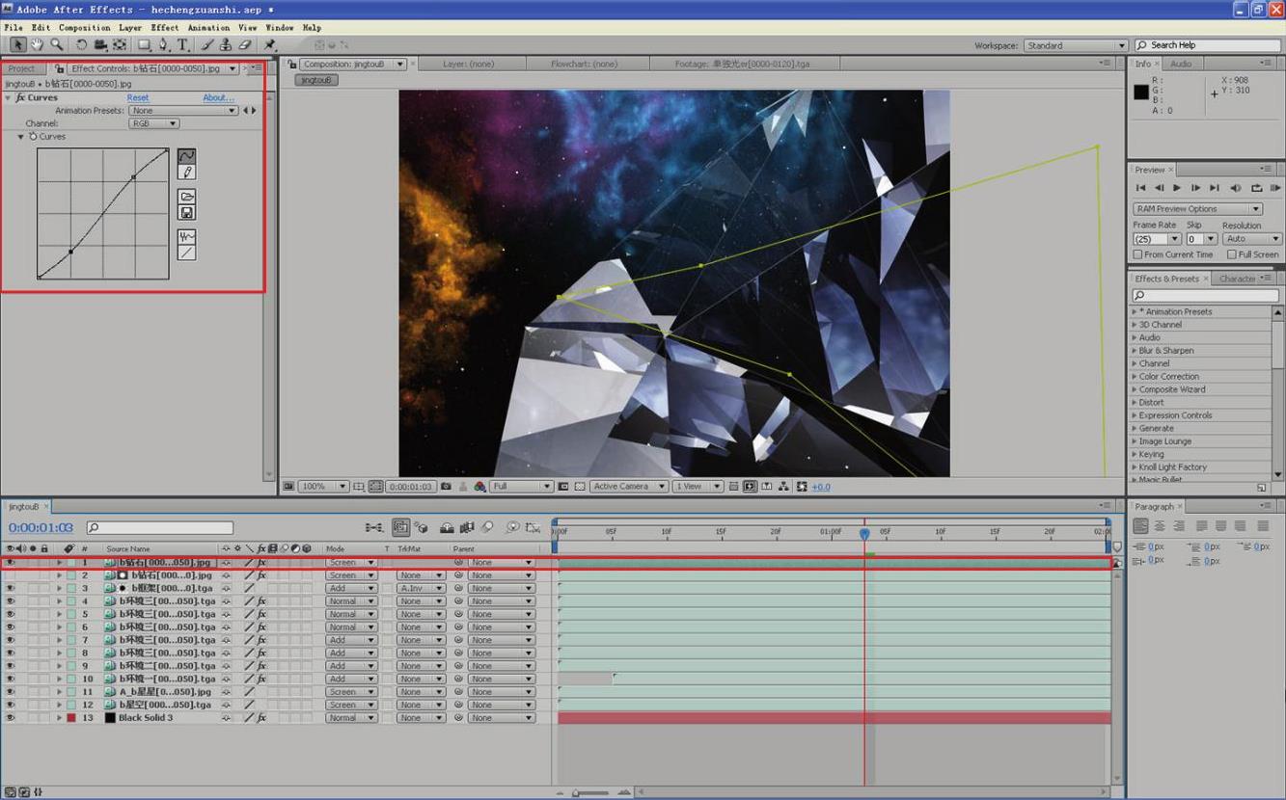Hide layer 11 A_b星星 using its eye
Image resolution: width=1286 pixels, height=800 pixels.
[11, 692]
